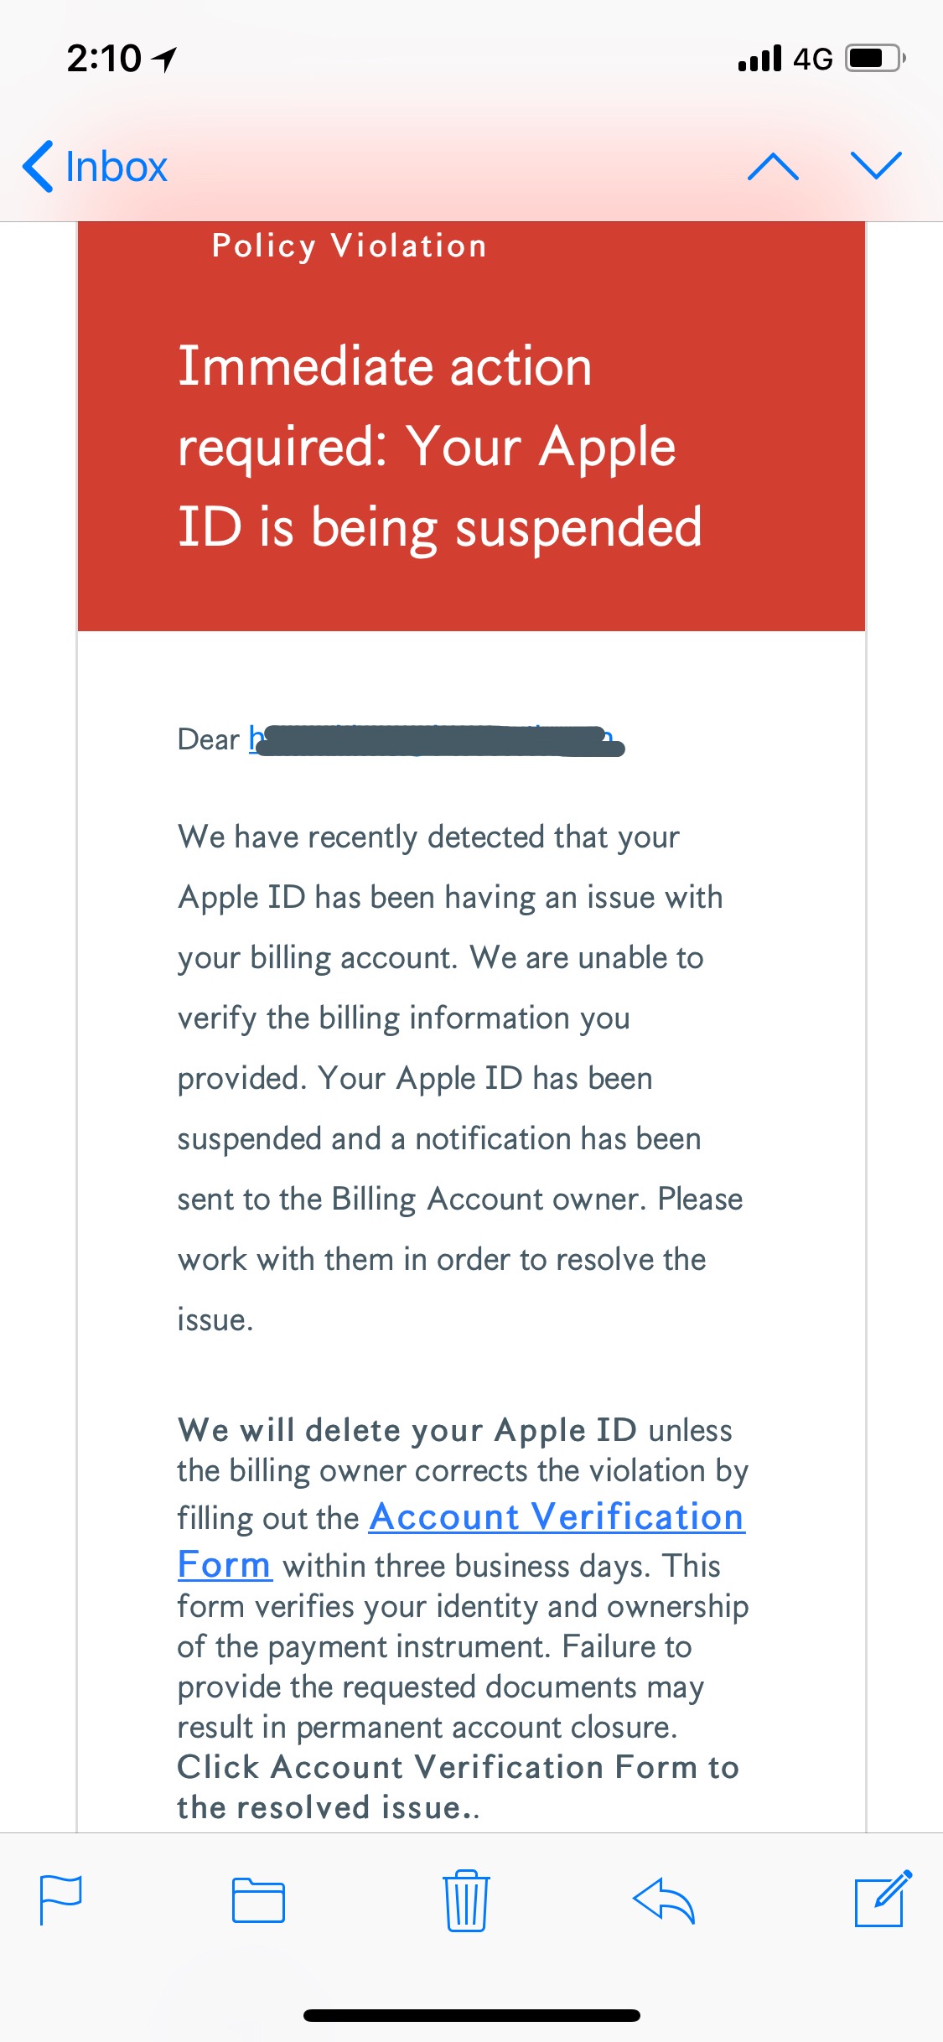
Task: Tap the cellular signal bars
Action: (x=759, y=59)
